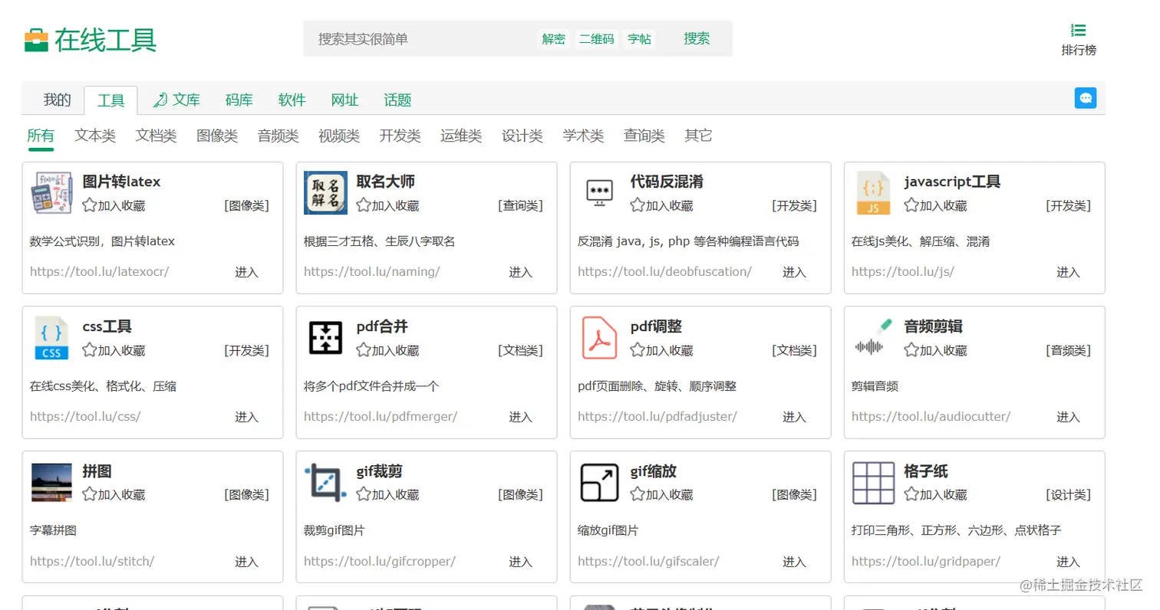Filter tools by 其它
The height and width of the screenshot is (610, 1160).
pos(698,136)
